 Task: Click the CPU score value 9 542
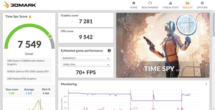[86, 37]
